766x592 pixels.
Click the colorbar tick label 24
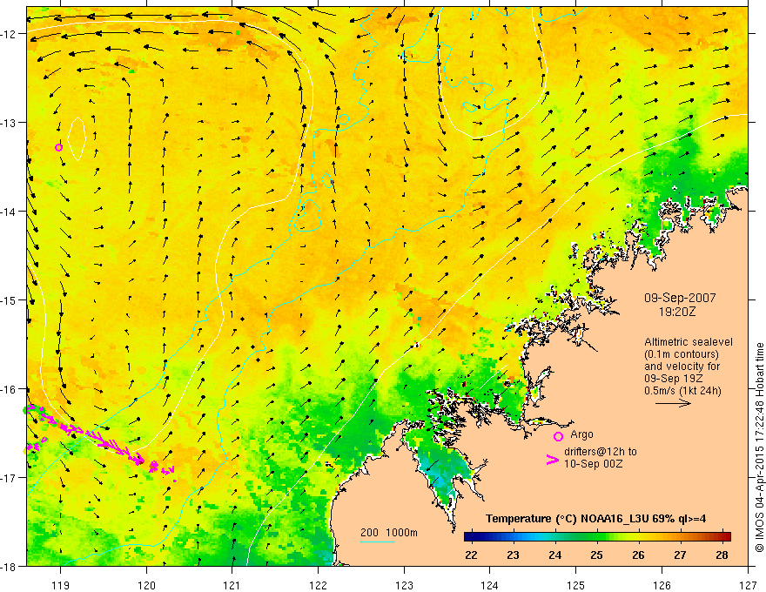555,555
